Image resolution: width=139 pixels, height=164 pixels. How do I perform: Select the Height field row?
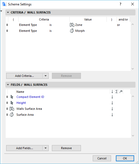coord(68,103)
